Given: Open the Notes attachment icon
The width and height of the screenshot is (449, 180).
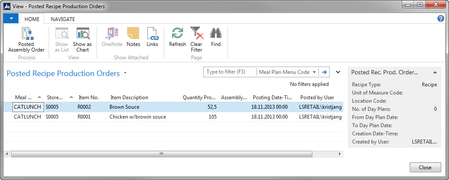Looking at the screenshot, I should [133, 37].
